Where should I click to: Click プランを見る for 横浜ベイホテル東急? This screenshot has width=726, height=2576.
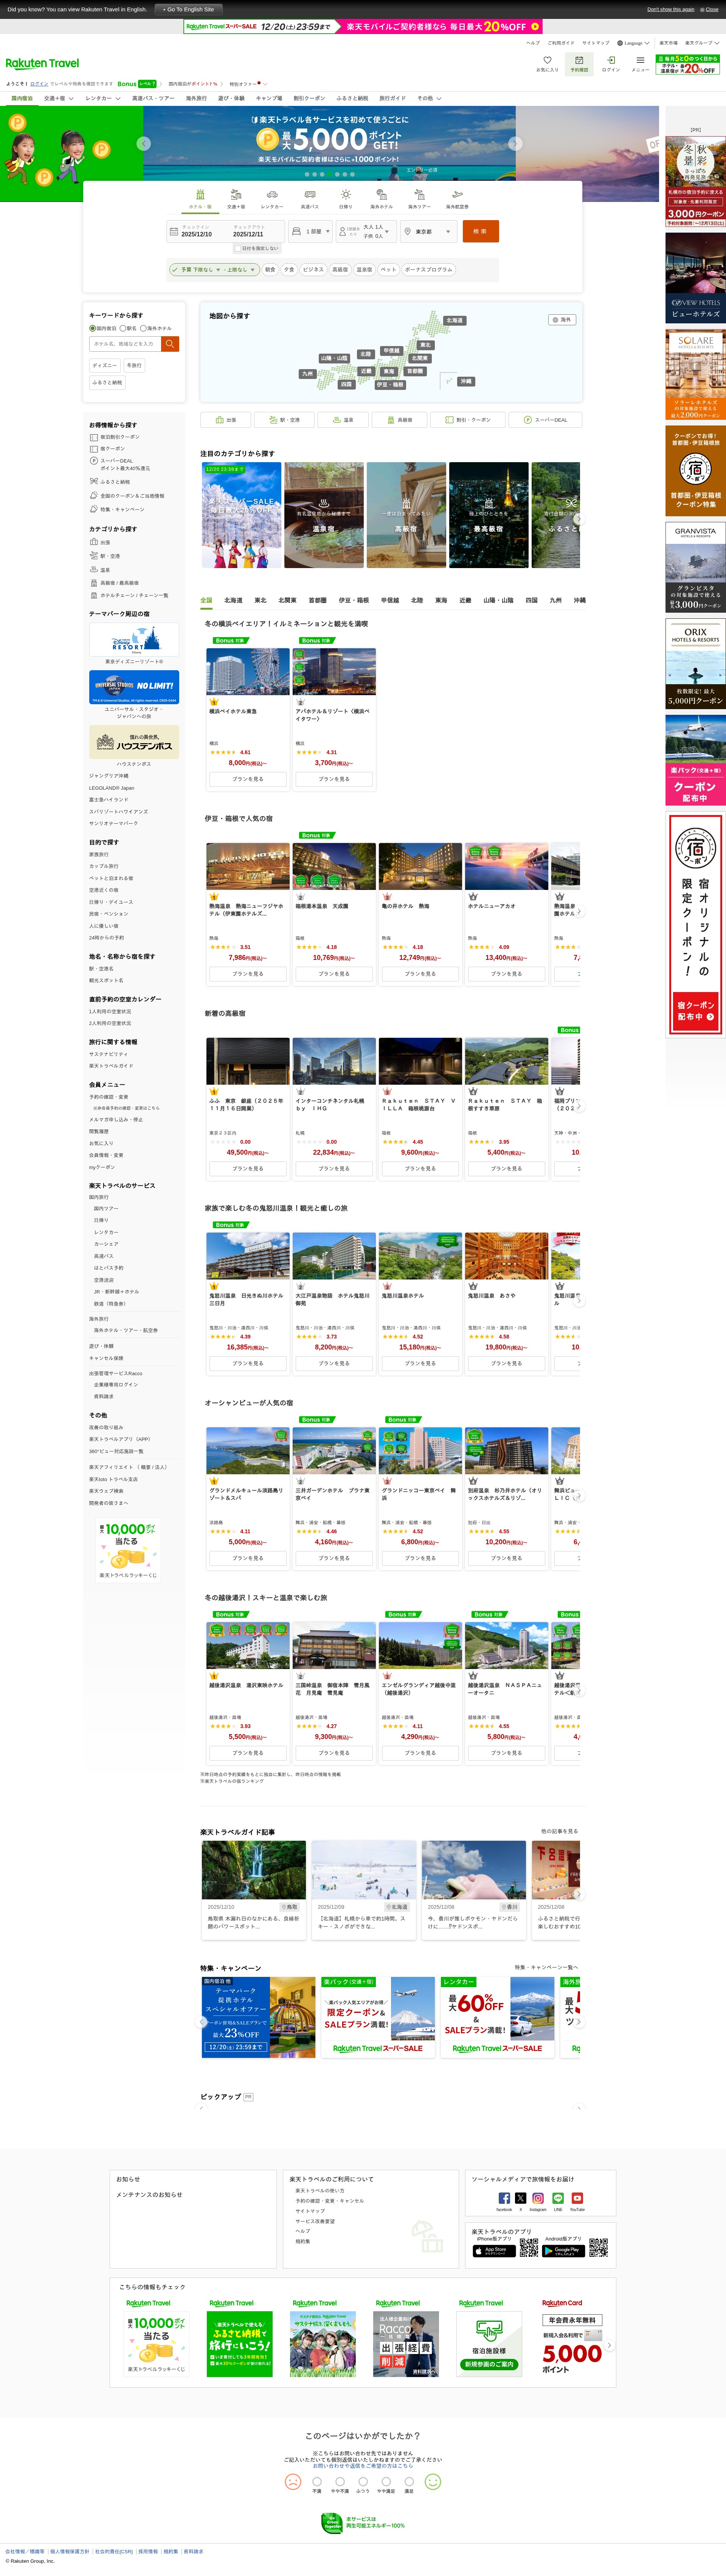248,779
